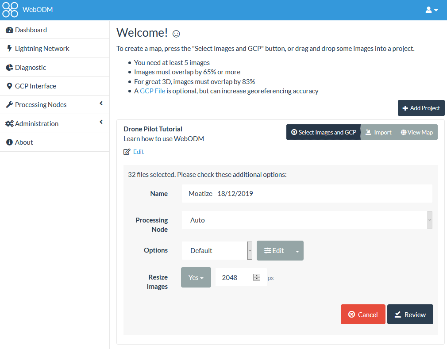Increment the 2048 resize value stepper

(257, 275)
